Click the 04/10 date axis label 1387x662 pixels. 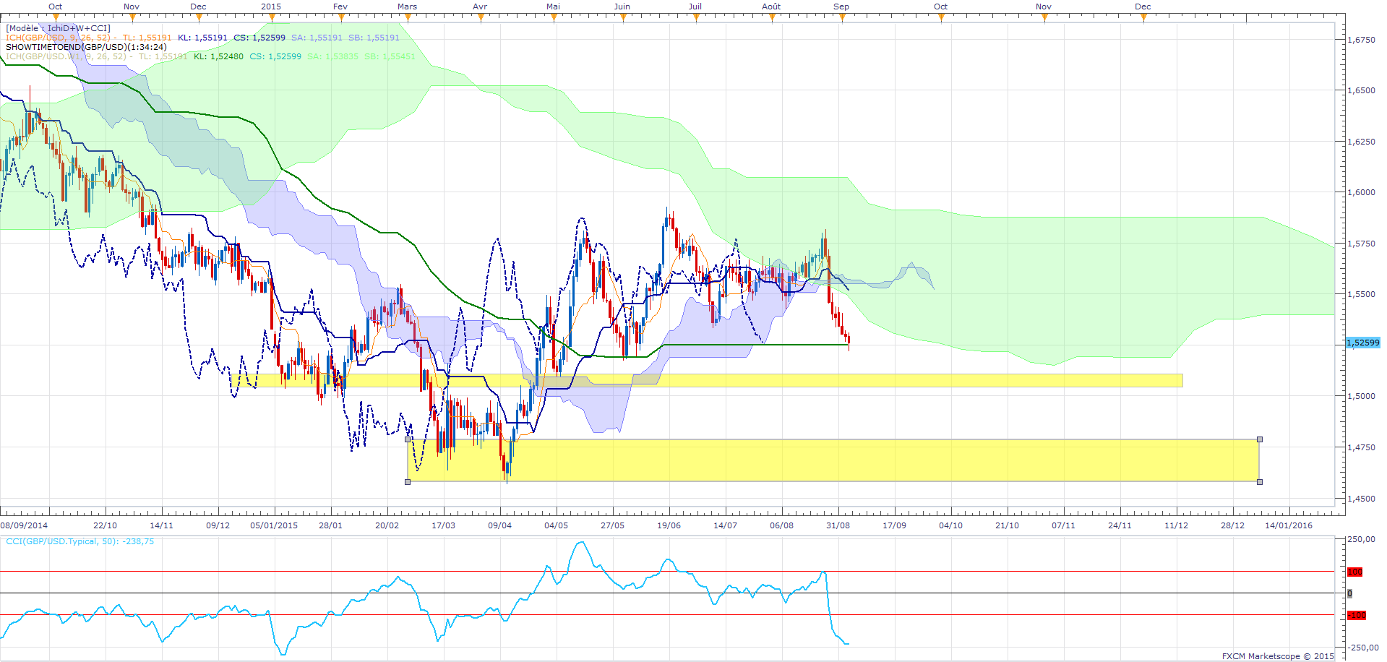point(951,525)
